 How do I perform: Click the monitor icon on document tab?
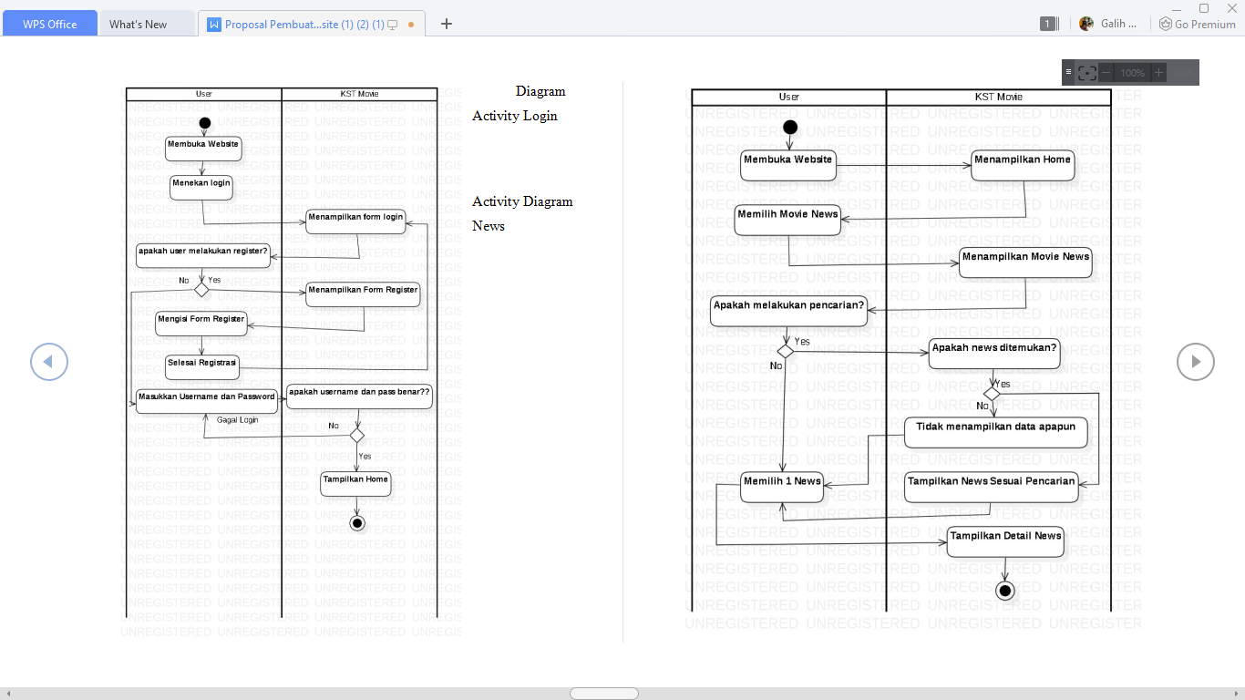pos(393,25)
